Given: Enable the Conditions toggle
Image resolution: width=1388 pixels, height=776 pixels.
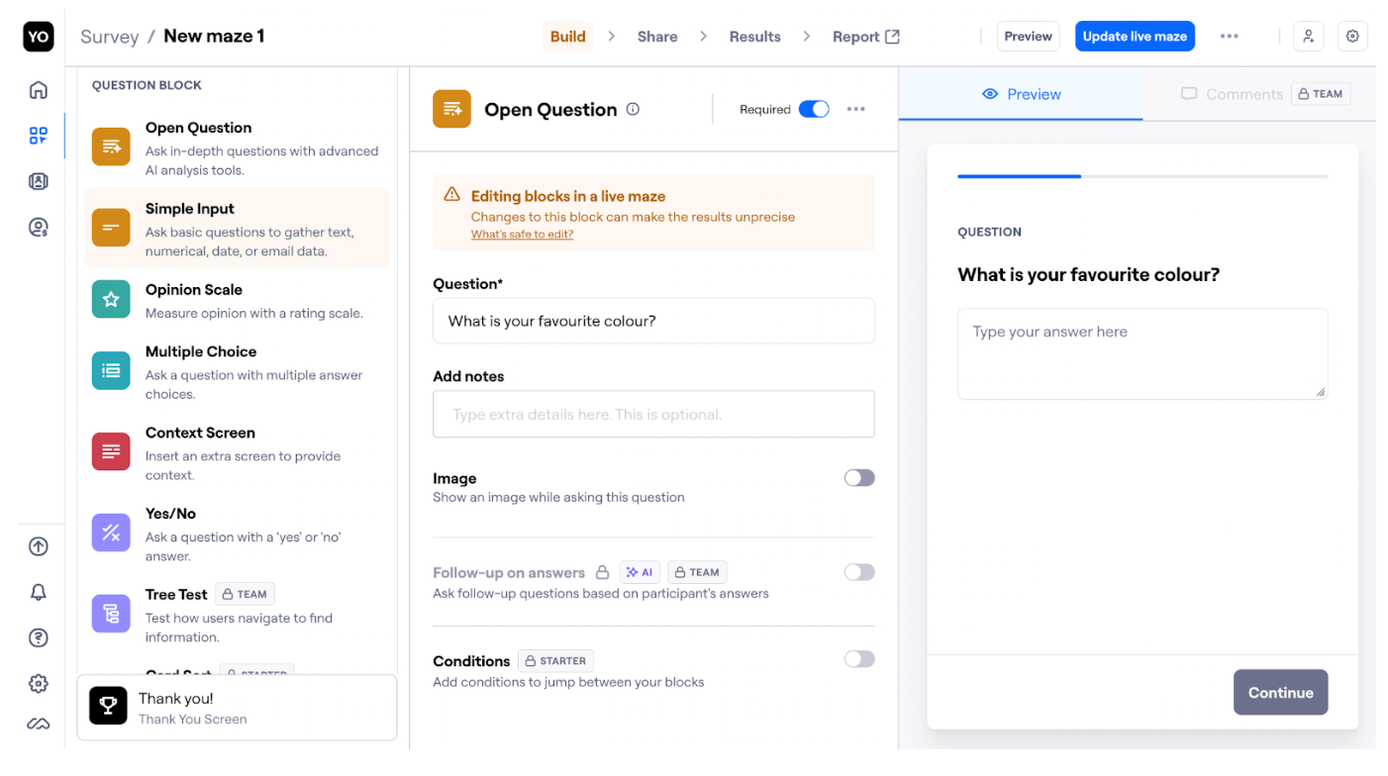Looking at the screenshot, I should 858,659.
